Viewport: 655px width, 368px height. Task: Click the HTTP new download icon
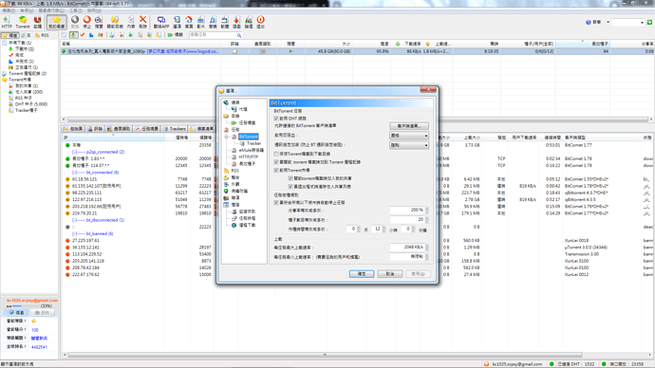pyautogui.click(x=7, y=22)
